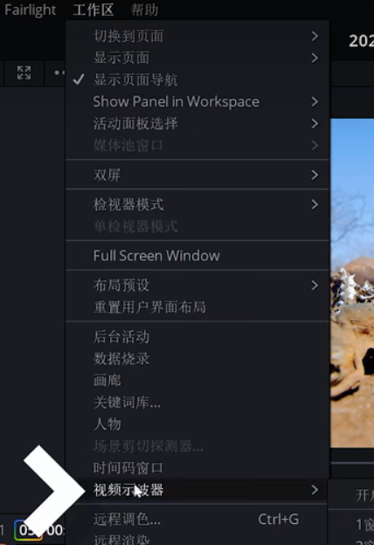Image resolution: width=374 pixels, height=545 pixels.
Task: Open the 活动面板选择 submenu
Action: (197, 124)
